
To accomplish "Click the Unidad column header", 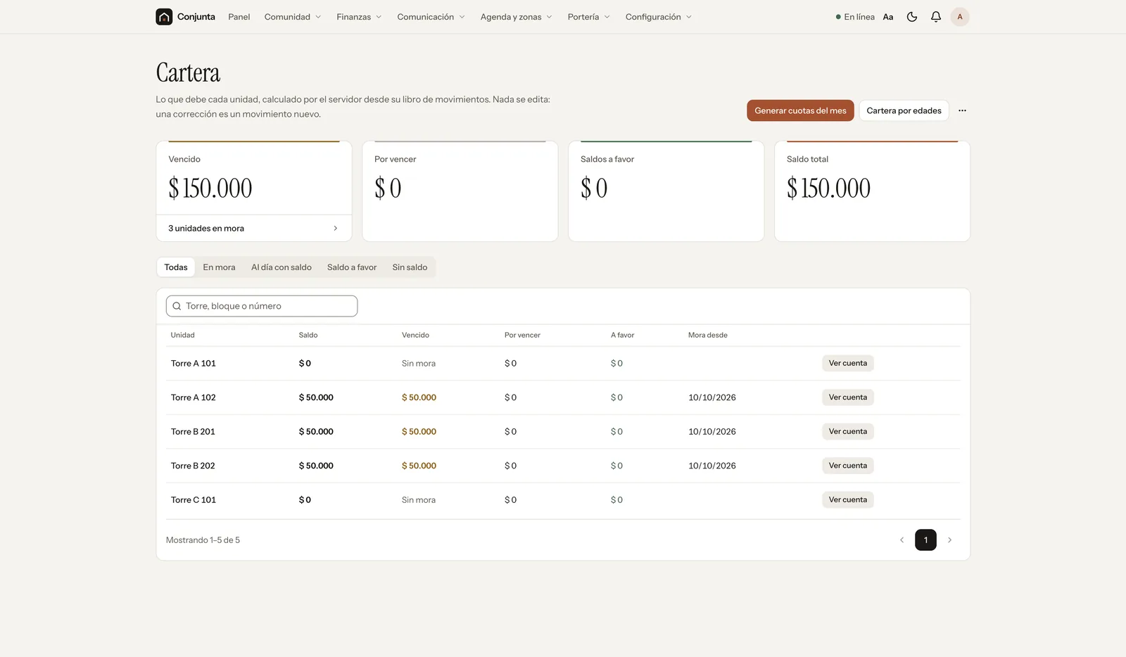I will [182, 335].
